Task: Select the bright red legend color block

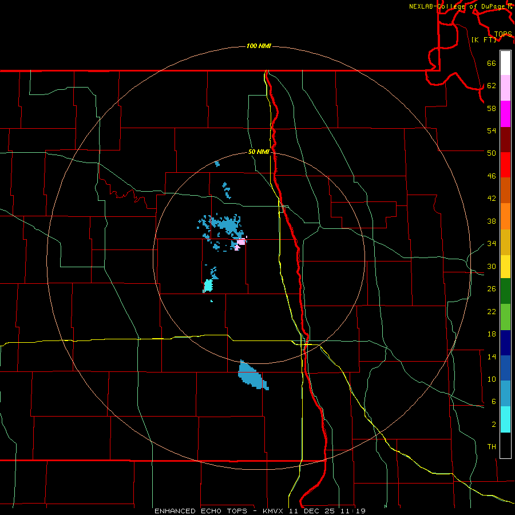Action: [505, 165]
